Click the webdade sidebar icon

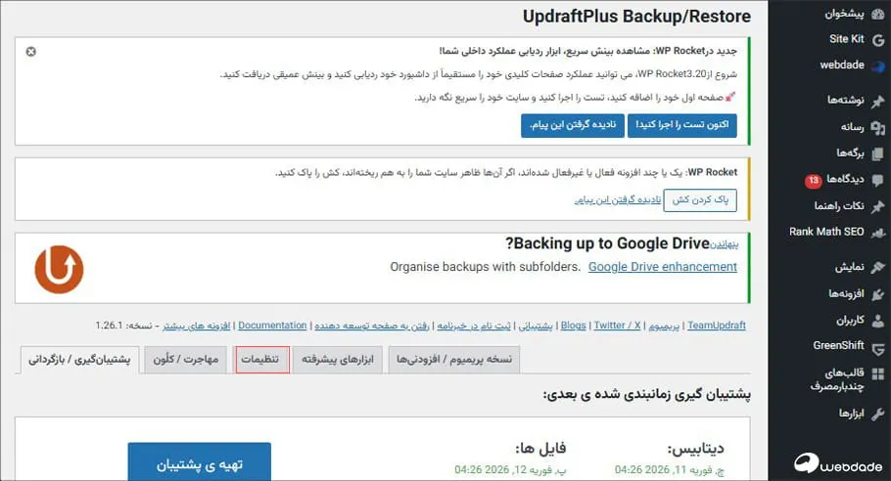click(878, 66)
